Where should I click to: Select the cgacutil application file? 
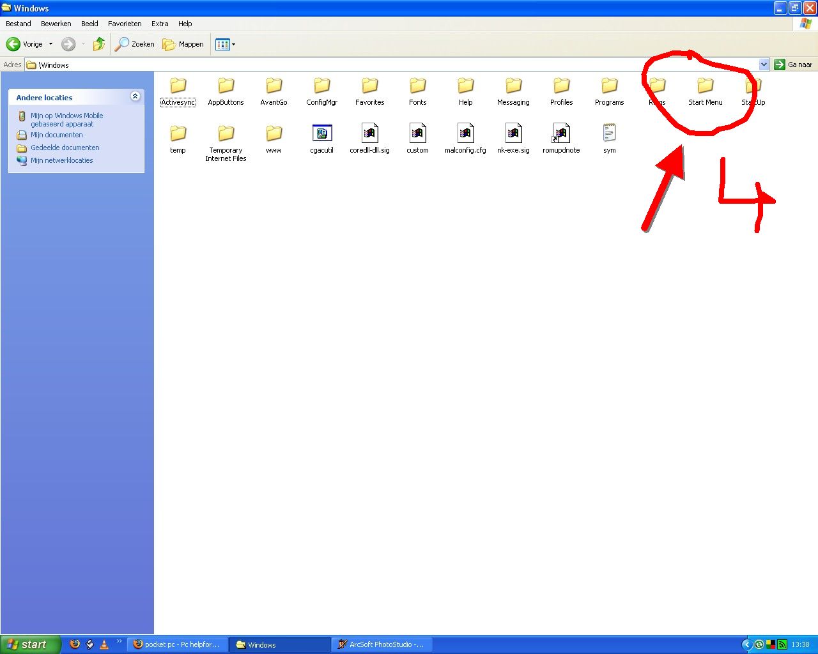321,139
